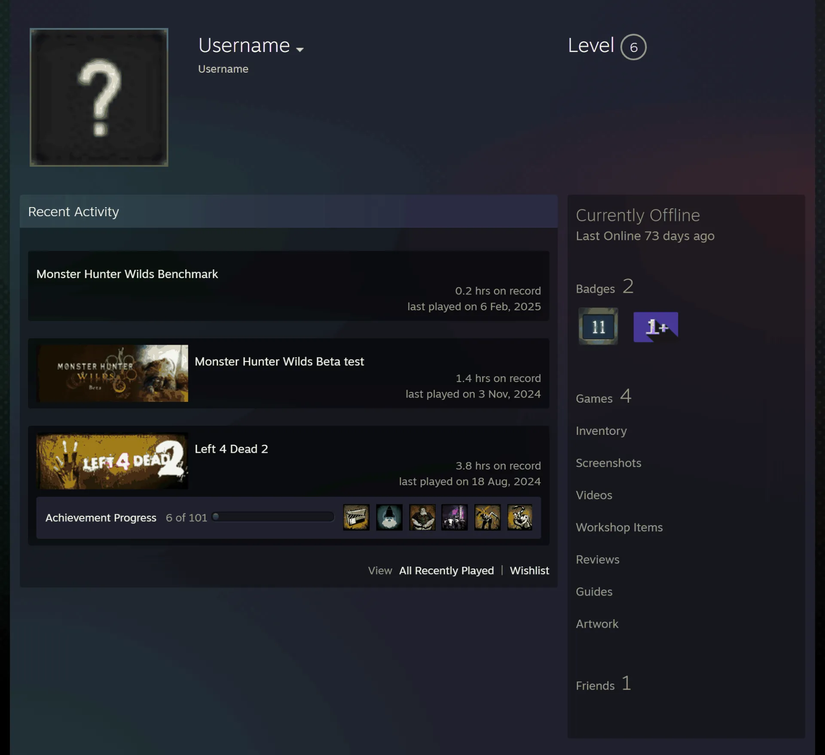The image size is (825, 755).
Task: Click '3.8 hrs on record' text
Action: (x=498, y=466)
